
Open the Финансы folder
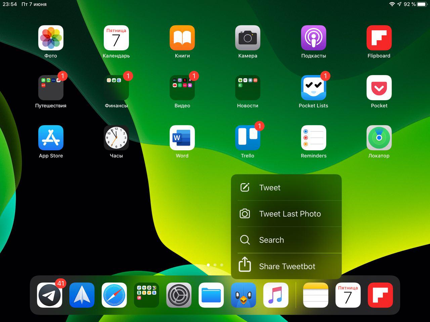click(116, 88)
